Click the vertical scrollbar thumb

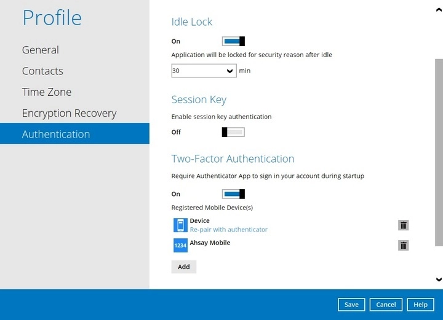click(438, 154)
